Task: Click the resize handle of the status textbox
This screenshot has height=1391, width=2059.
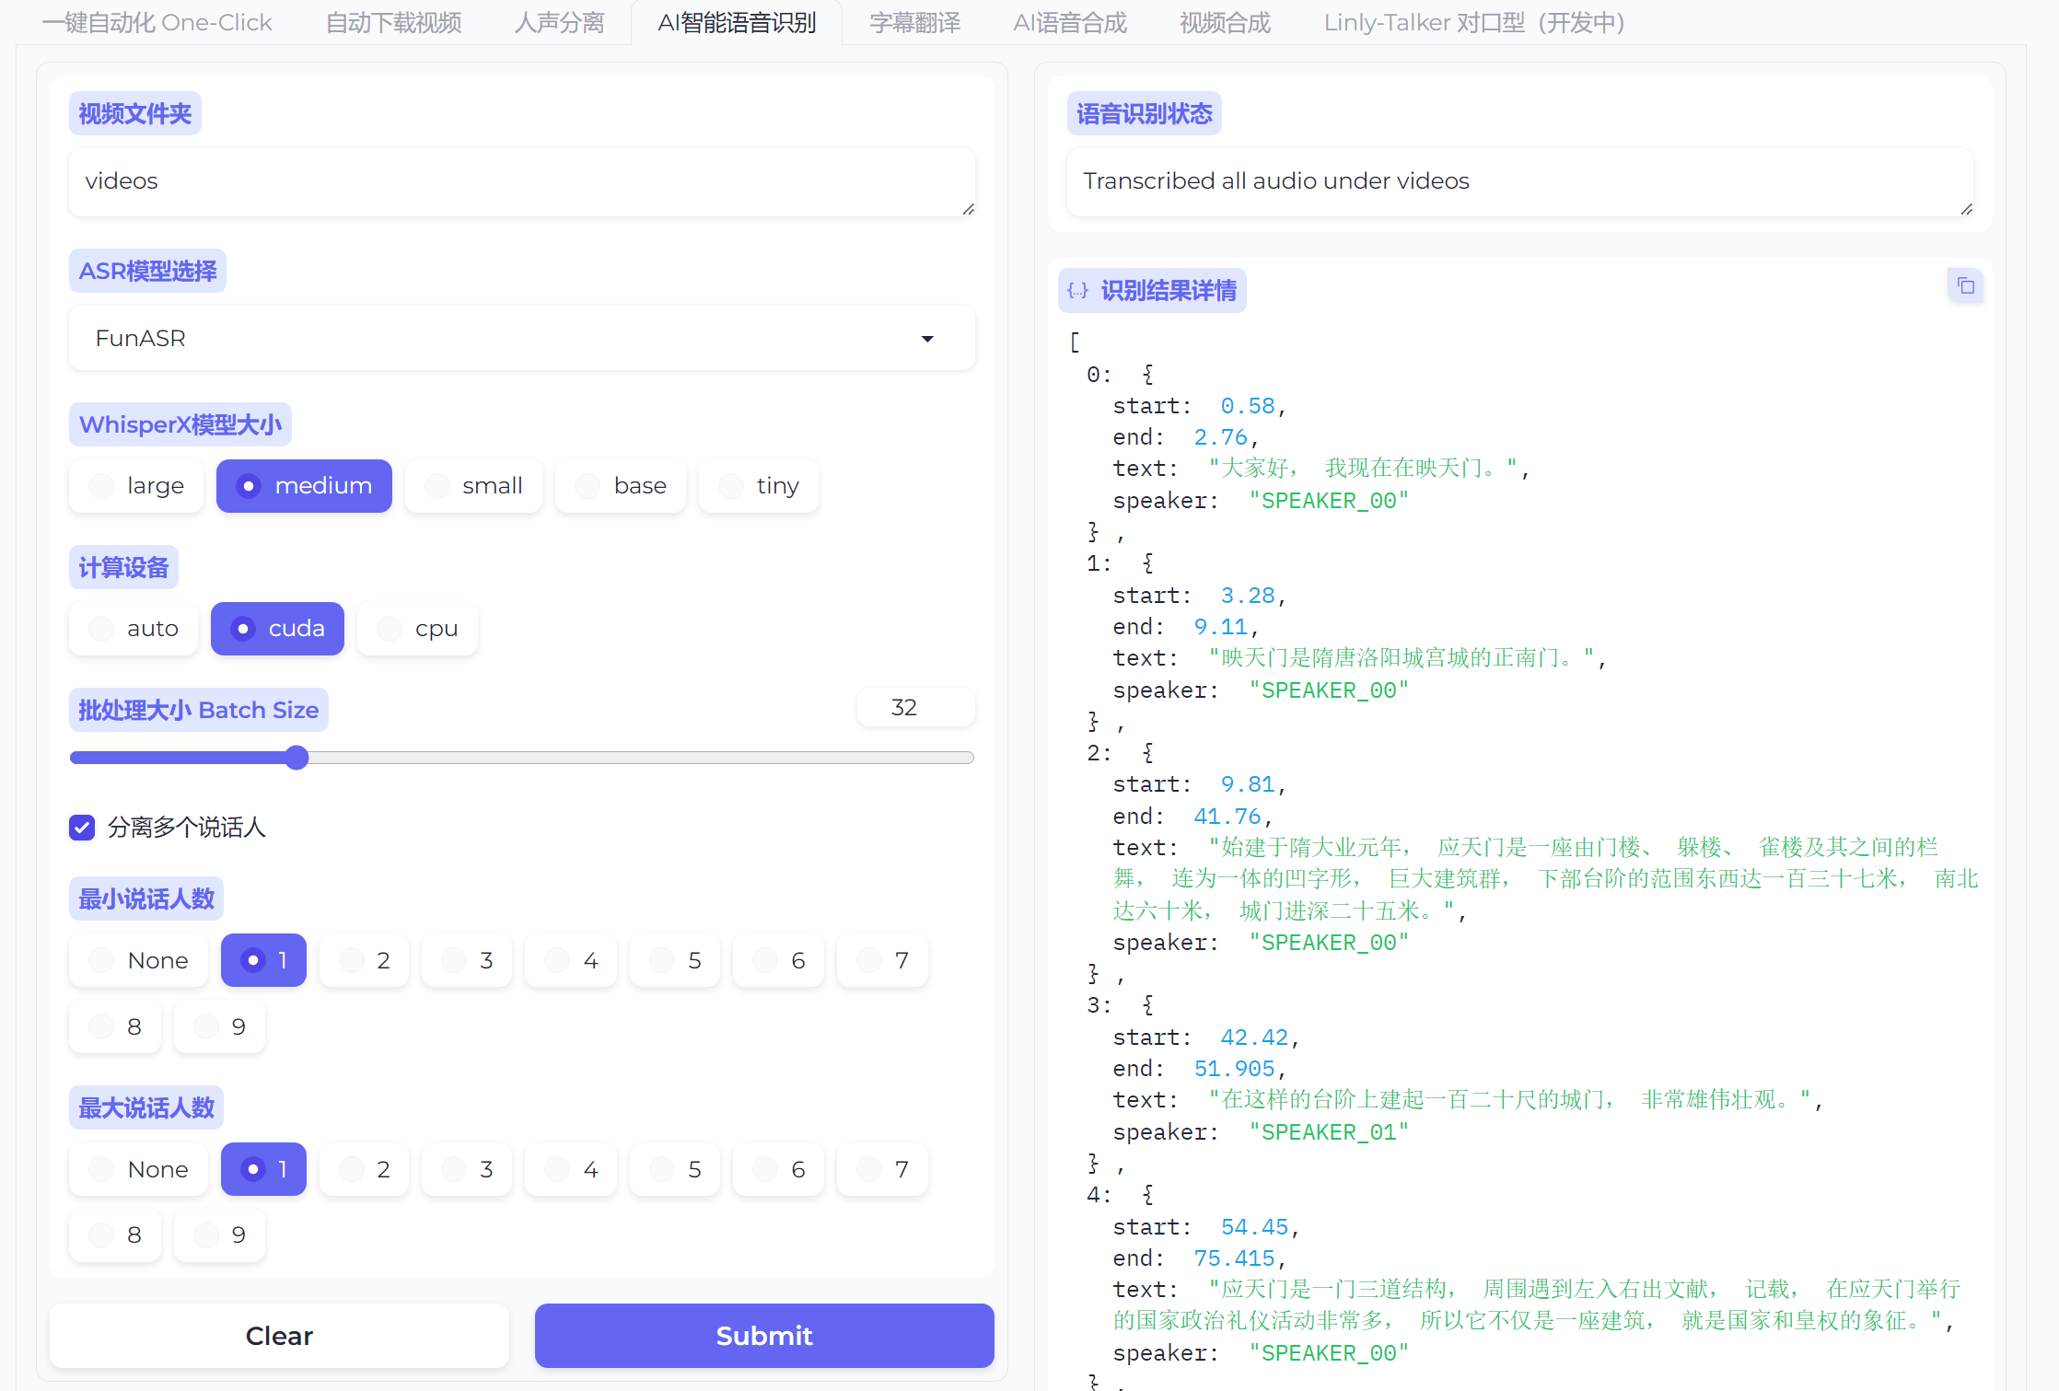Action: [1966, 210]
